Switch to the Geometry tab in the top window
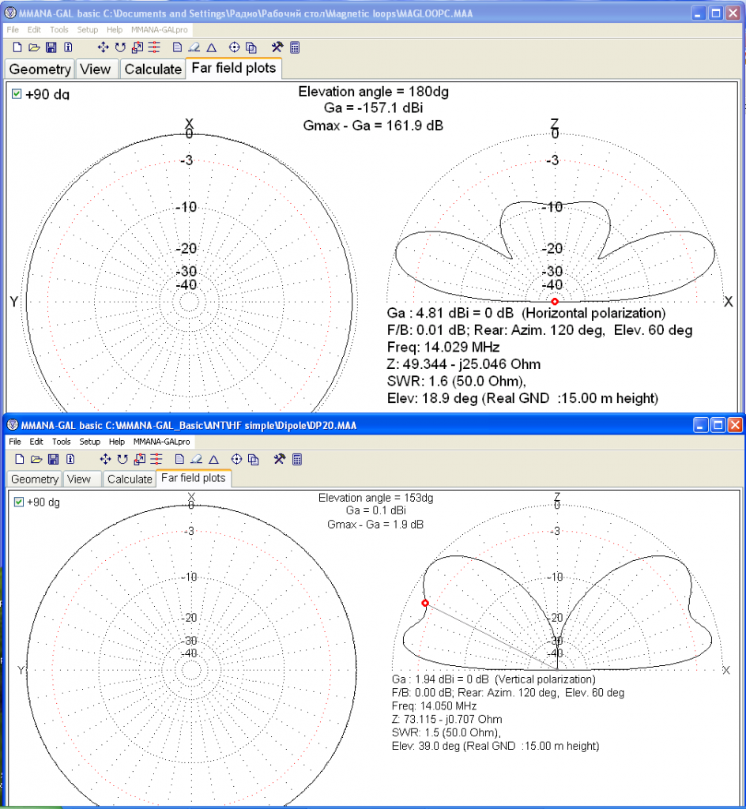746x809 pixels. point(40,69)
